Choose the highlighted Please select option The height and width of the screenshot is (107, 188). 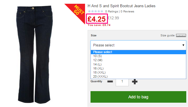[x=138, y=52]
